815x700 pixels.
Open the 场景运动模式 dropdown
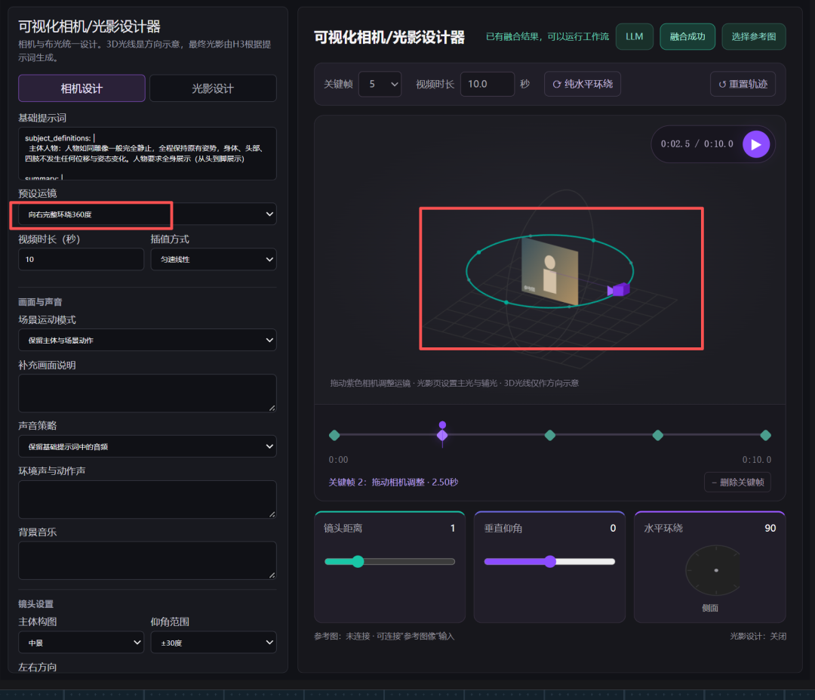coord(147,340)
